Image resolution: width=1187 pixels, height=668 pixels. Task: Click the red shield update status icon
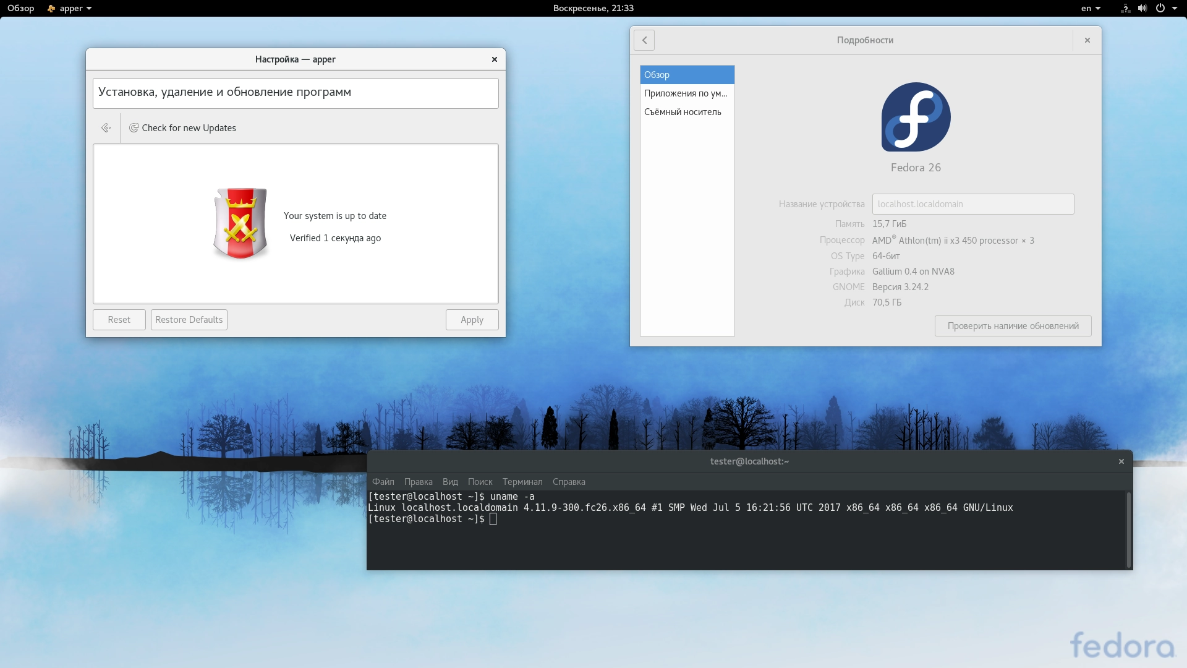[x=240, y=223]
